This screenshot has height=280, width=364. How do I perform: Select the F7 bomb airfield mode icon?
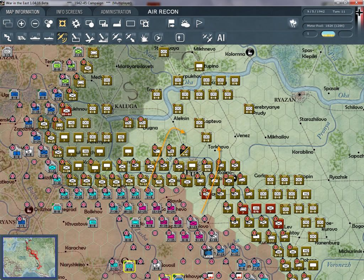click(90, 37)
